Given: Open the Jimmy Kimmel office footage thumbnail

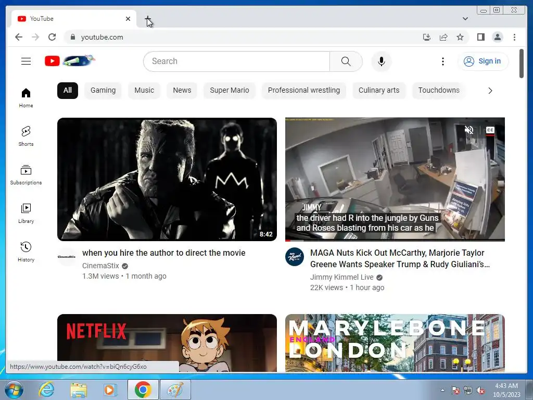Looking at the screenshot, I should coord(395,179).
